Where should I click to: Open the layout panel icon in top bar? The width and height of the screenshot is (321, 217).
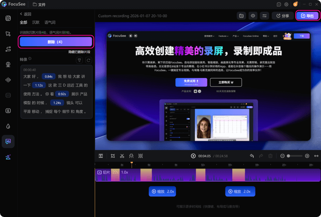coord(241,16)
